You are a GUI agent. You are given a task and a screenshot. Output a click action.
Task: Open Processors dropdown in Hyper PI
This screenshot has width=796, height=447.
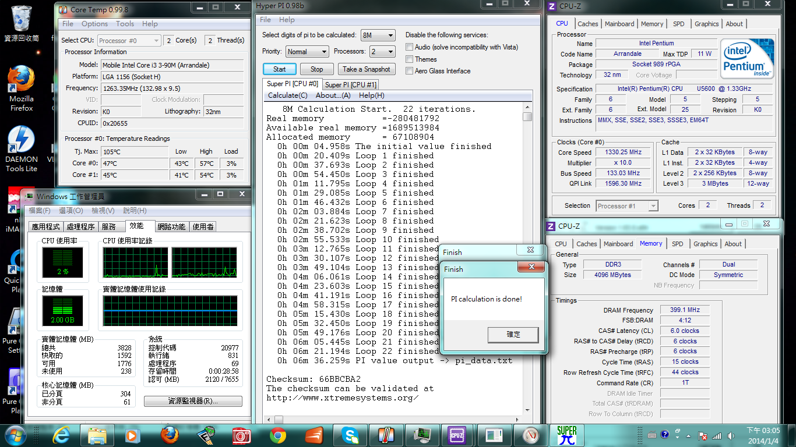382,52
